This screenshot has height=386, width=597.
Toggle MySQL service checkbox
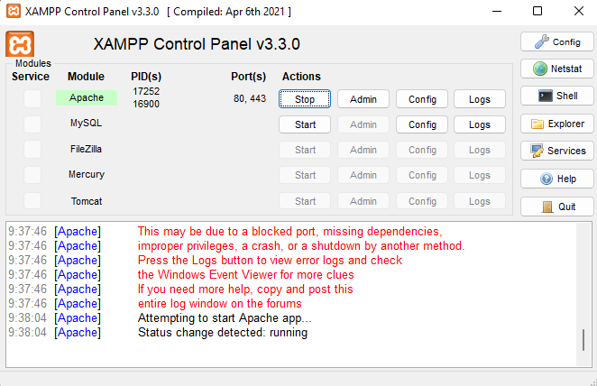(x=32, y=124)
